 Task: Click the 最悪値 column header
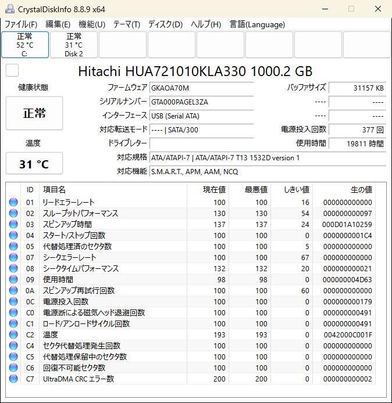coord(250,190)
